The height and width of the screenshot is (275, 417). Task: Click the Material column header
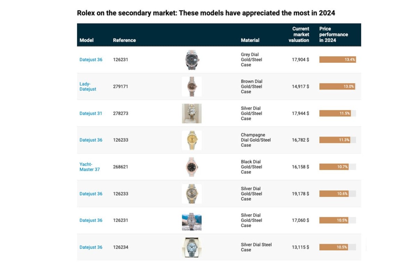[250, 40]
